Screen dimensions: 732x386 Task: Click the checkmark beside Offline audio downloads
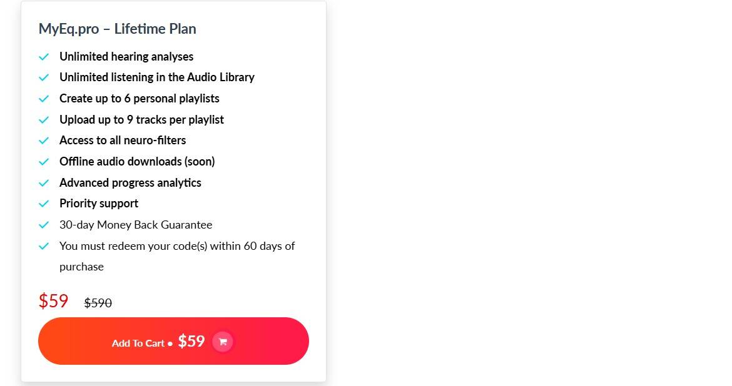[44, 161]
